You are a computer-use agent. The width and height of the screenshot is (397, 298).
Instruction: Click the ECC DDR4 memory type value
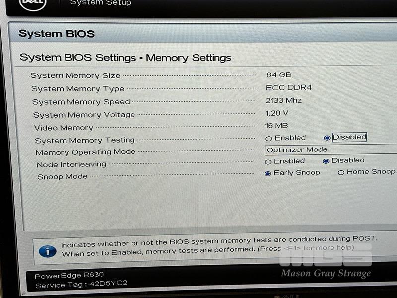pos(289,88)
